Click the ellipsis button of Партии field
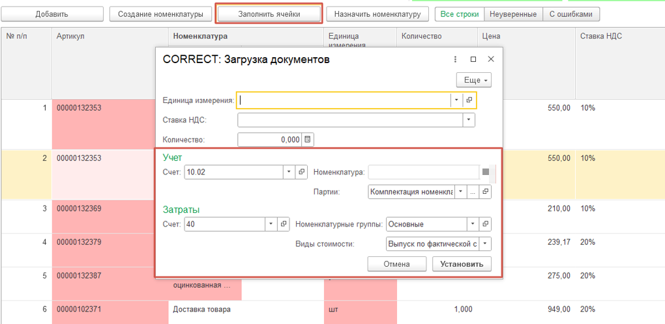 click(473, 192)
